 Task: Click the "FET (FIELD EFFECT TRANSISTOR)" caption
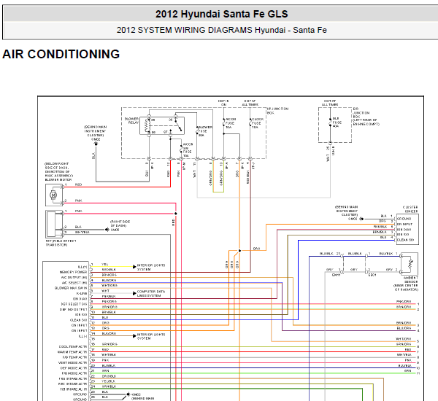pos(61,243)
